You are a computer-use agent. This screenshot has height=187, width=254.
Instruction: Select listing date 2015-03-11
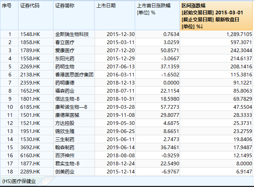[x=121, y=42]
